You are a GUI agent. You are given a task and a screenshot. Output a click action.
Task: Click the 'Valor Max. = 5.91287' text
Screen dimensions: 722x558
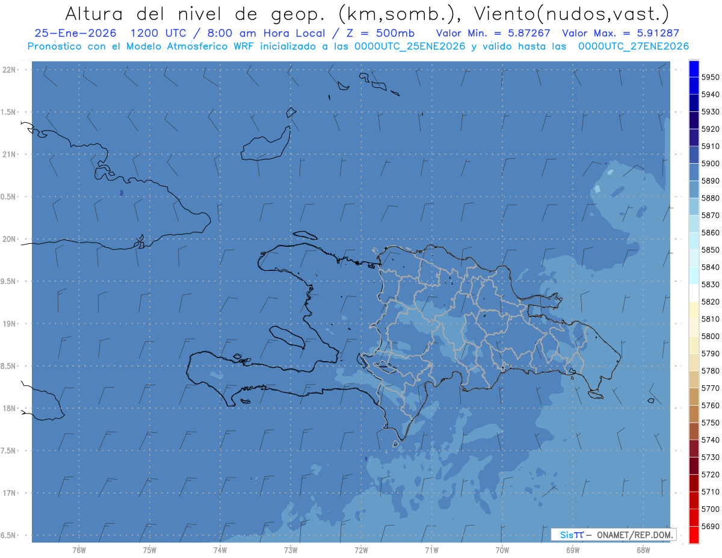click(x=620, y=33)
